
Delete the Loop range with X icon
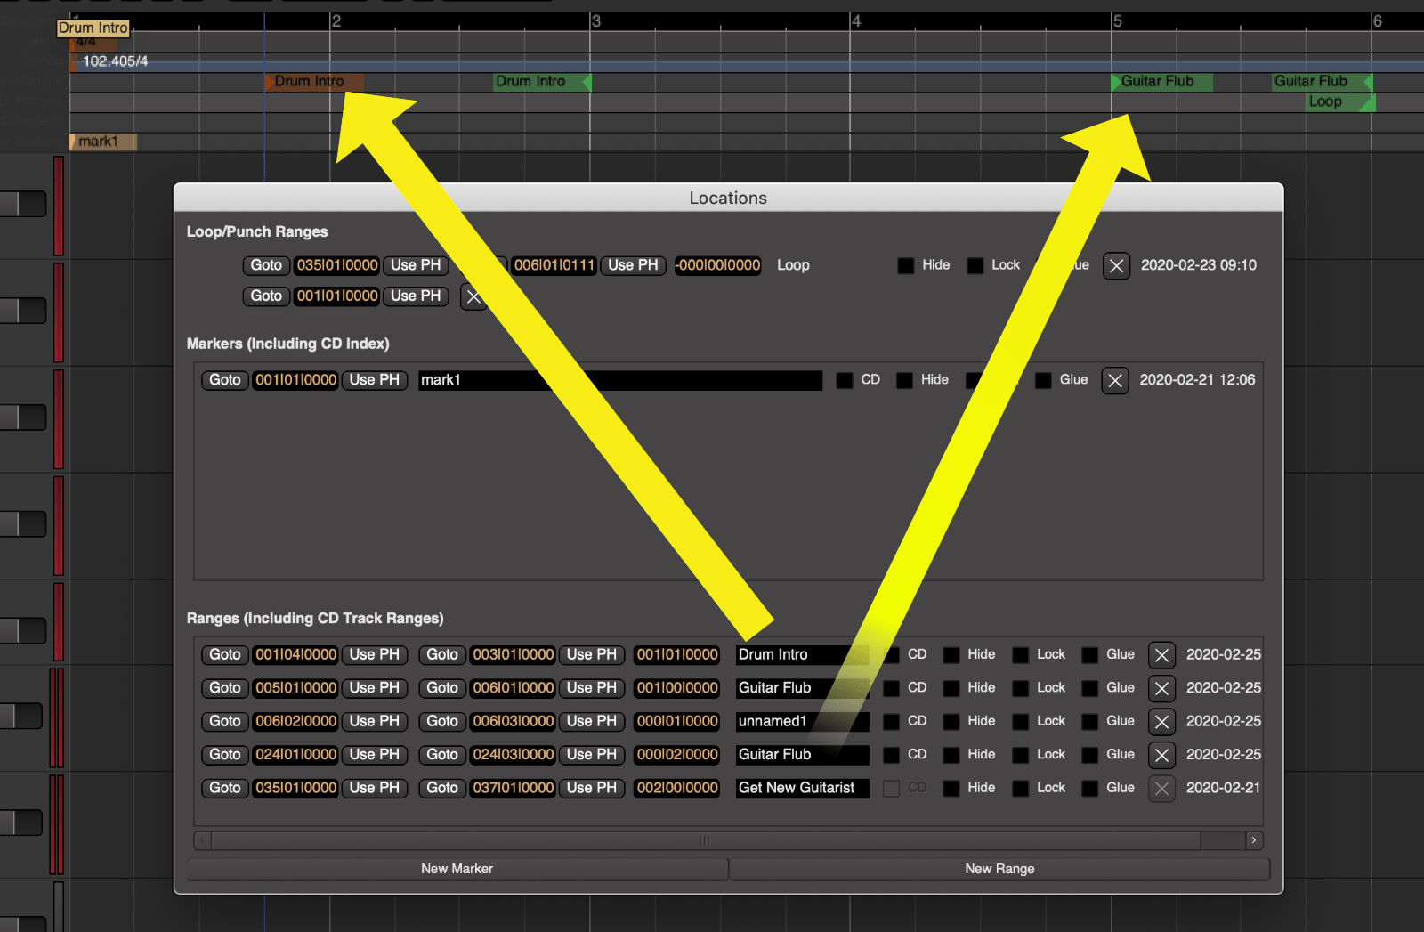pyautogui.click(x=1116, y=266)
